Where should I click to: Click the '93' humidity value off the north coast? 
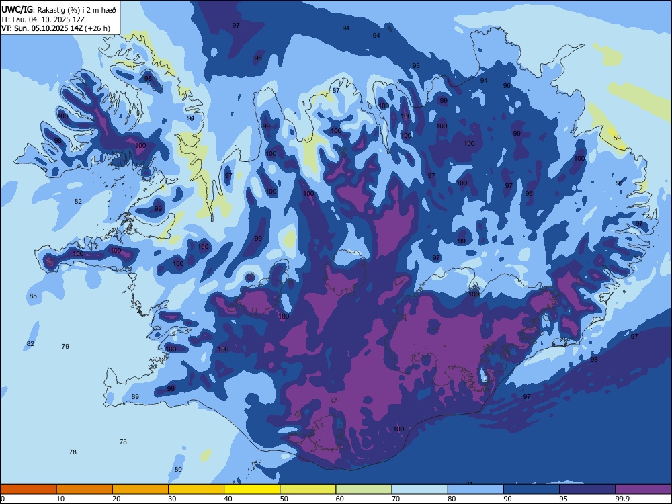coord(416,66)
